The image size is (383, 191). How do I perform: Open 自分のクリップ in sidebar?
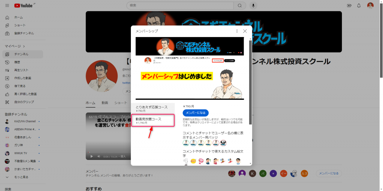tap(23, 102)
